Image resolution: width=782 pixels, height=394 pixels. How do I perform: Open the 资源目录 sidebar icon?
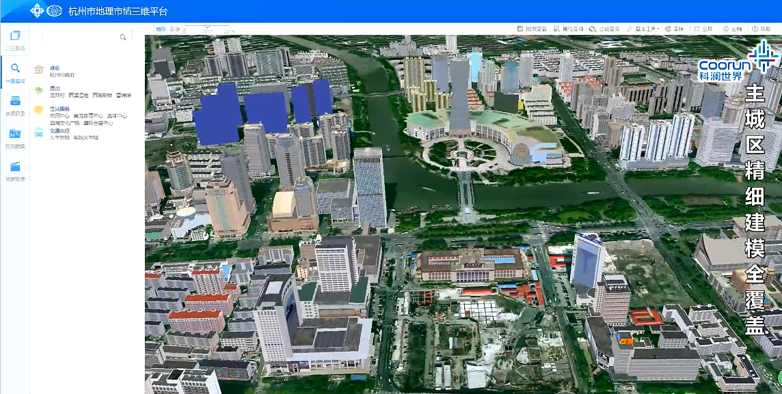pos(15,104)
